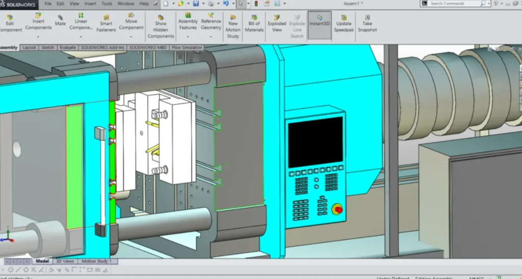Pin the menu bar with pushpin icon
Screen dimensions: 522x279
click(x=156, y=4)
